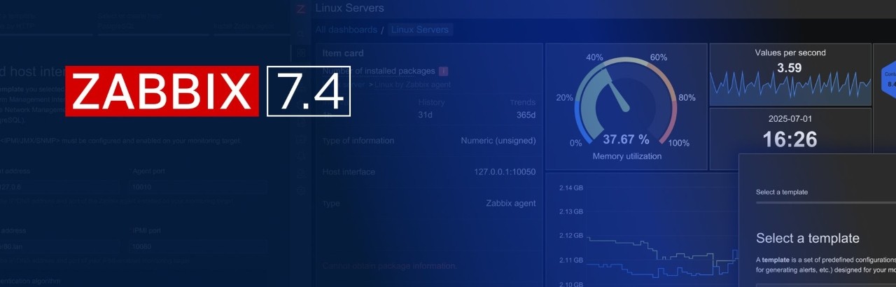The width and height of the screenshot is (896, 287).
Task: Click the Host interface 127.0.0.1:10050 value
Action: coord(504,172)
